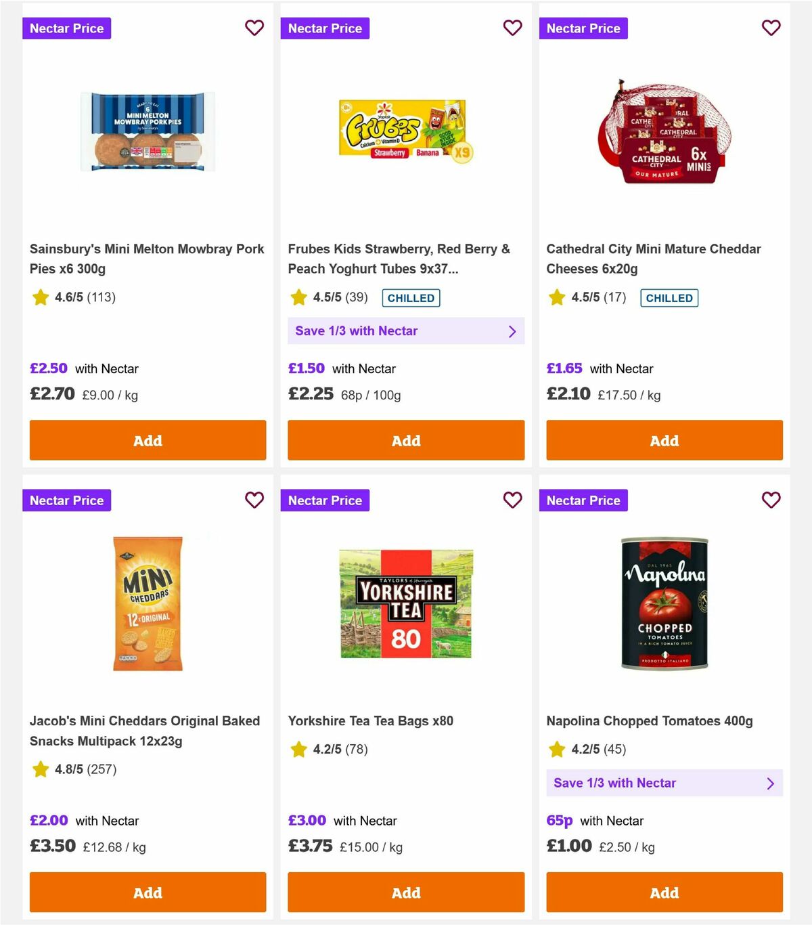
Task: Favourite the Napolina Chopped Tomatoes
Action: [771, 500]
